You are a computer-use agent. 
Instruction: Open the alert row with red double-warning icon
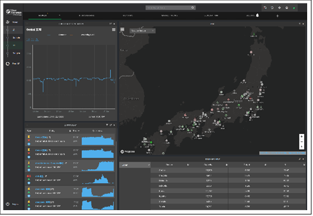tap(70, 179)
